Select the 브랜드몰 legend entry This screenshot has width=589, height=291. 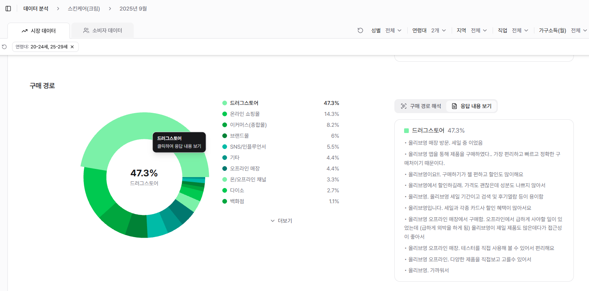tap(239, 136)
